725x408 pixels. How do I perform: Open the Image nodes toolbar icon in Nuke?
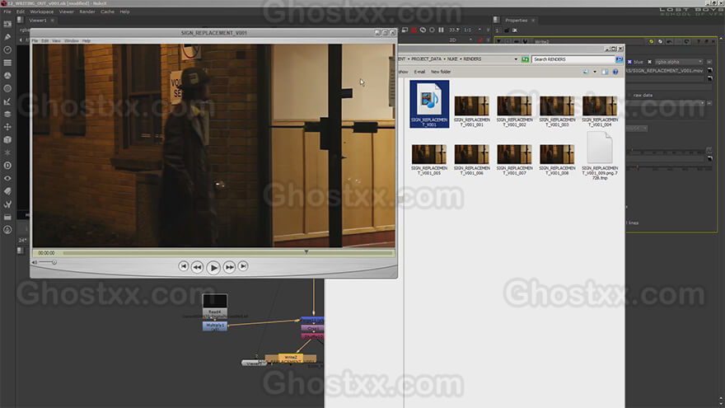7,24
